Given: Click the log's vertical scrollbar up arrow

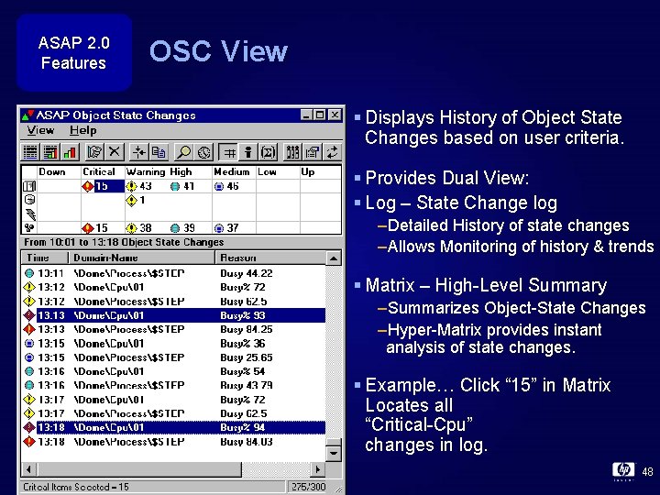Looking at the screenshot, I should [x=334, y=258].
